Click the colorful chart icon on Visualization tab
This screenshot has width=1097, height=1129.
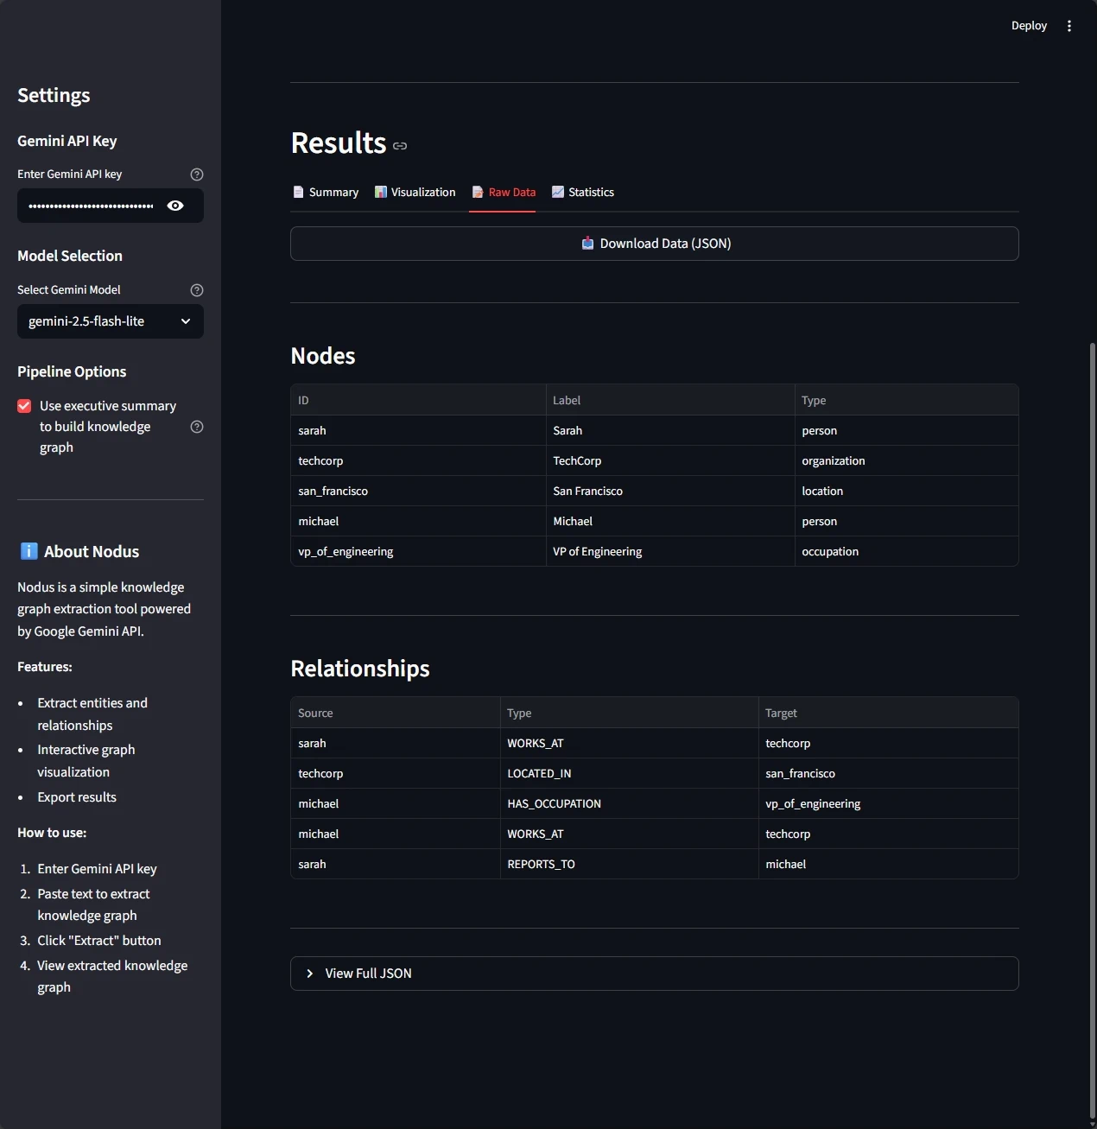[381, 192]
